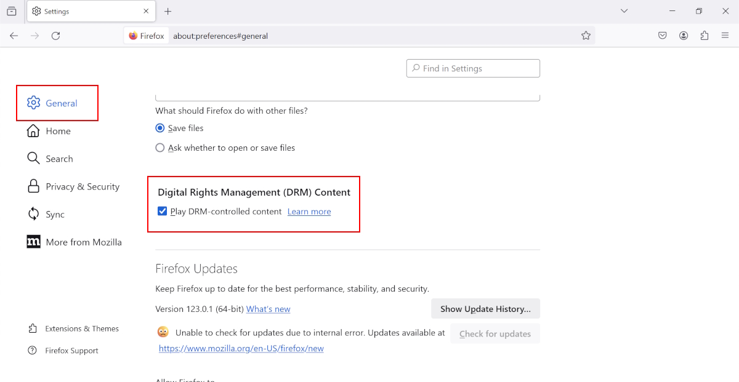Viewport: 739px width, 382px height.
Task: Open a new browser tab
Action: click(x=169, y=10)
